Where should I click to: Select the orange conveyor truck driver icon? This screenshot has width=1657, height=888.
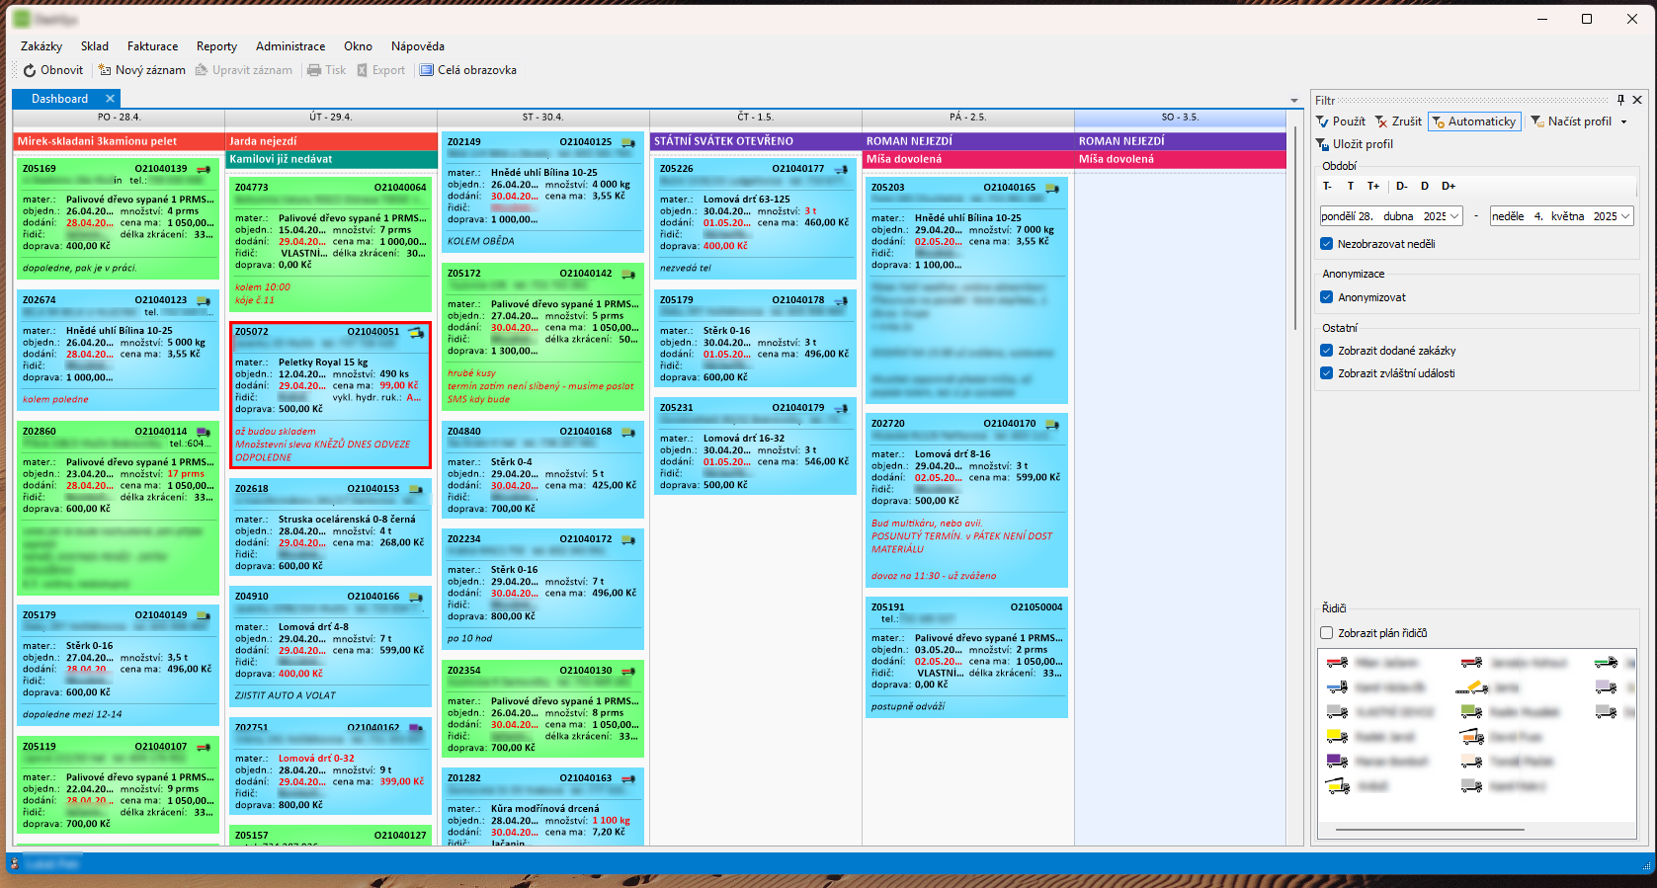pos(1471,687)
